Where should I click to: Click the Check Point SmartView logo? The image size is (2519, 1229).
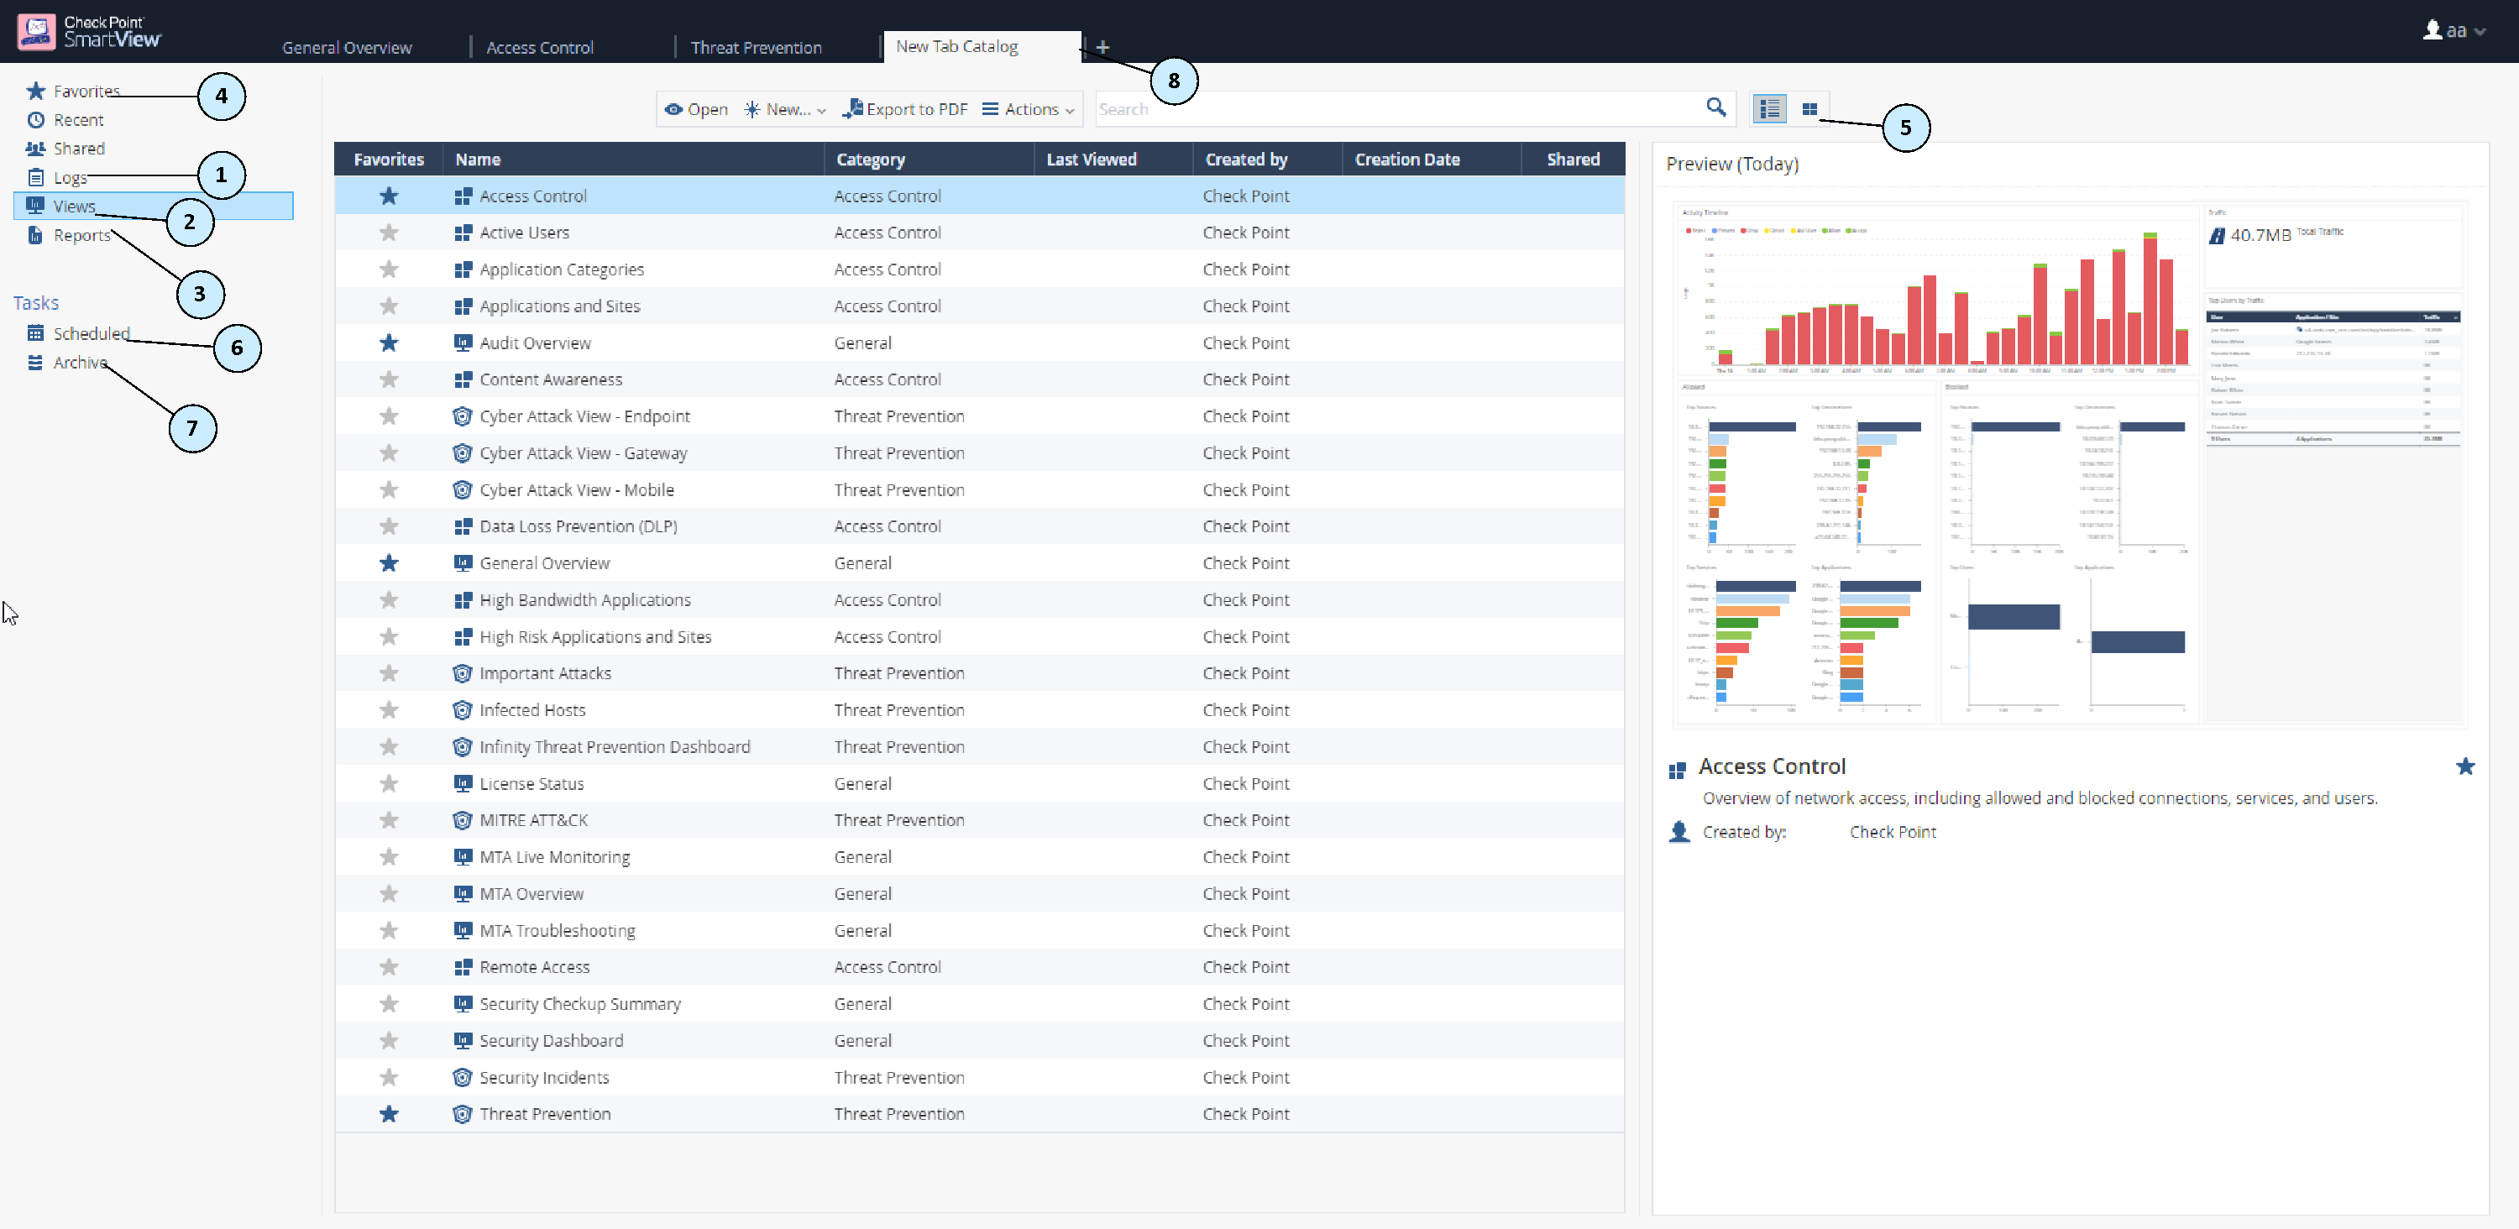pos(89,31)
